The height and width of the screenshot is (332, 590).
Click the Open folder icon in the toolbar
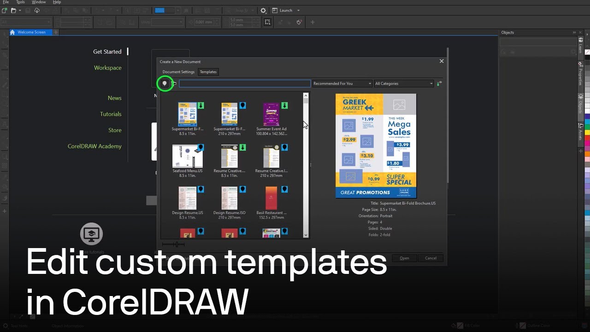pos(13,10)
